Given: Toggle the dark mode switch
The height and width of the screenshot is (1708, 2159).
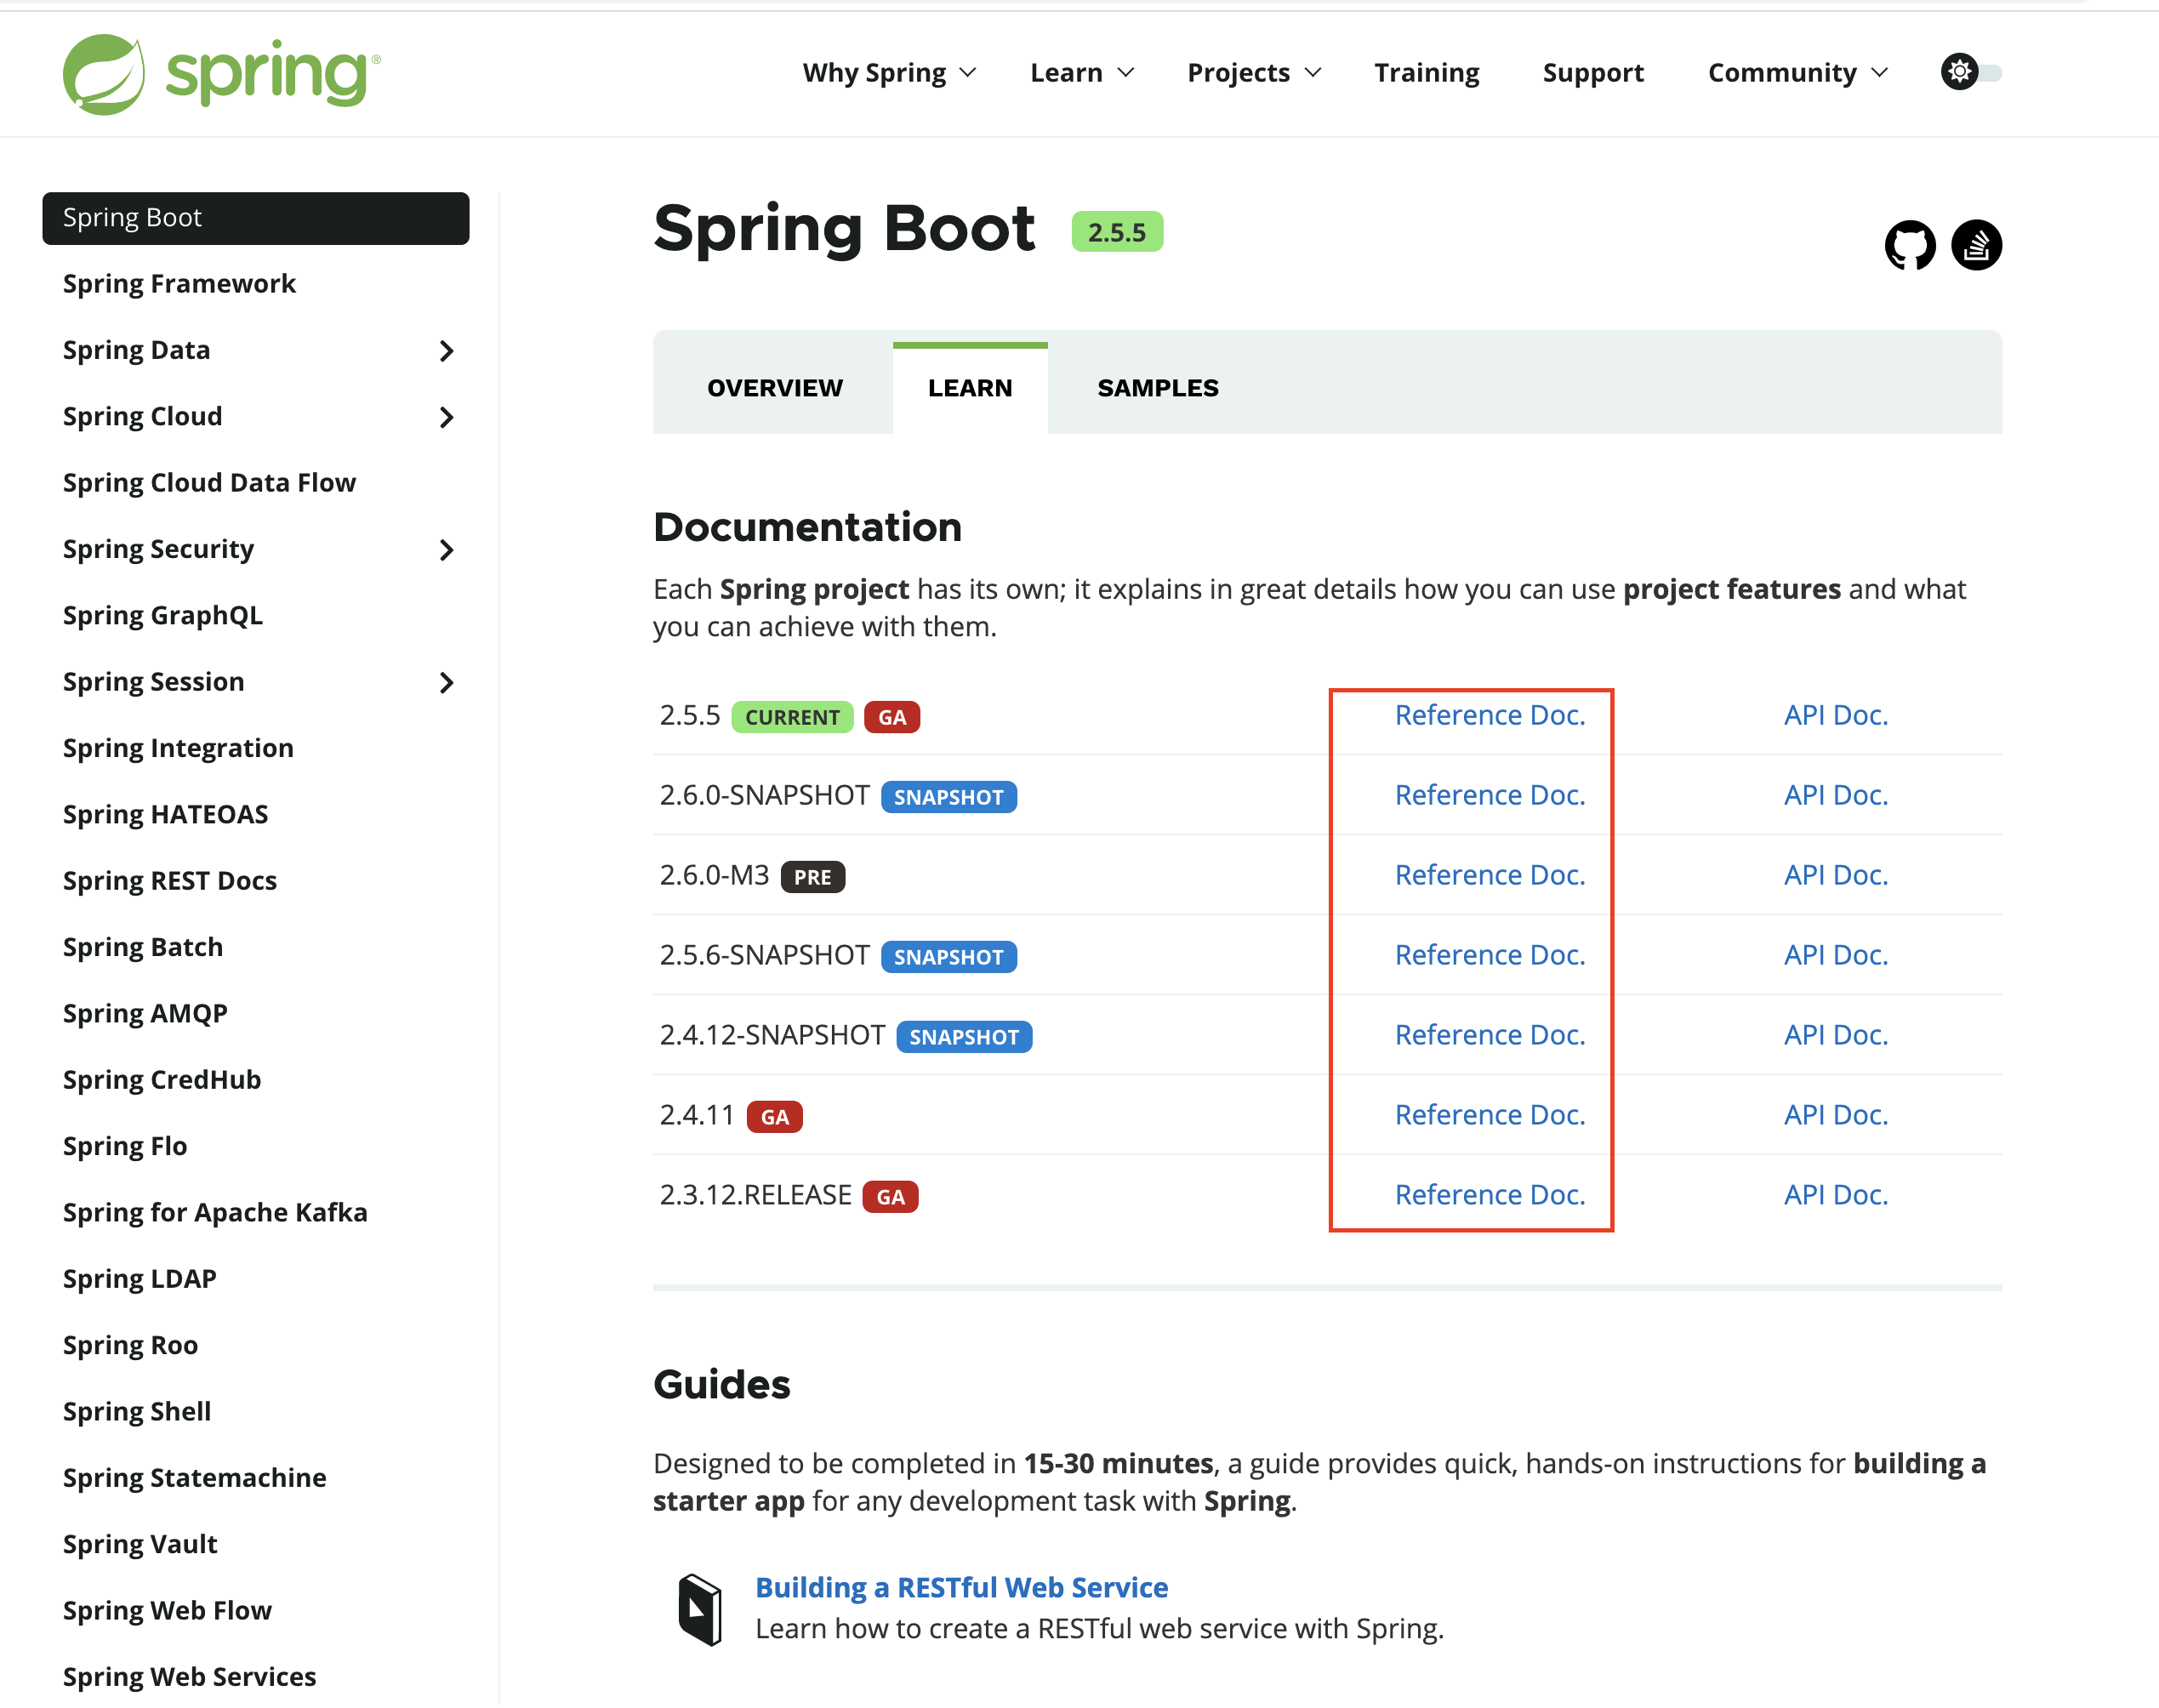Looking at the screenshot, I should click(1971, 72).
